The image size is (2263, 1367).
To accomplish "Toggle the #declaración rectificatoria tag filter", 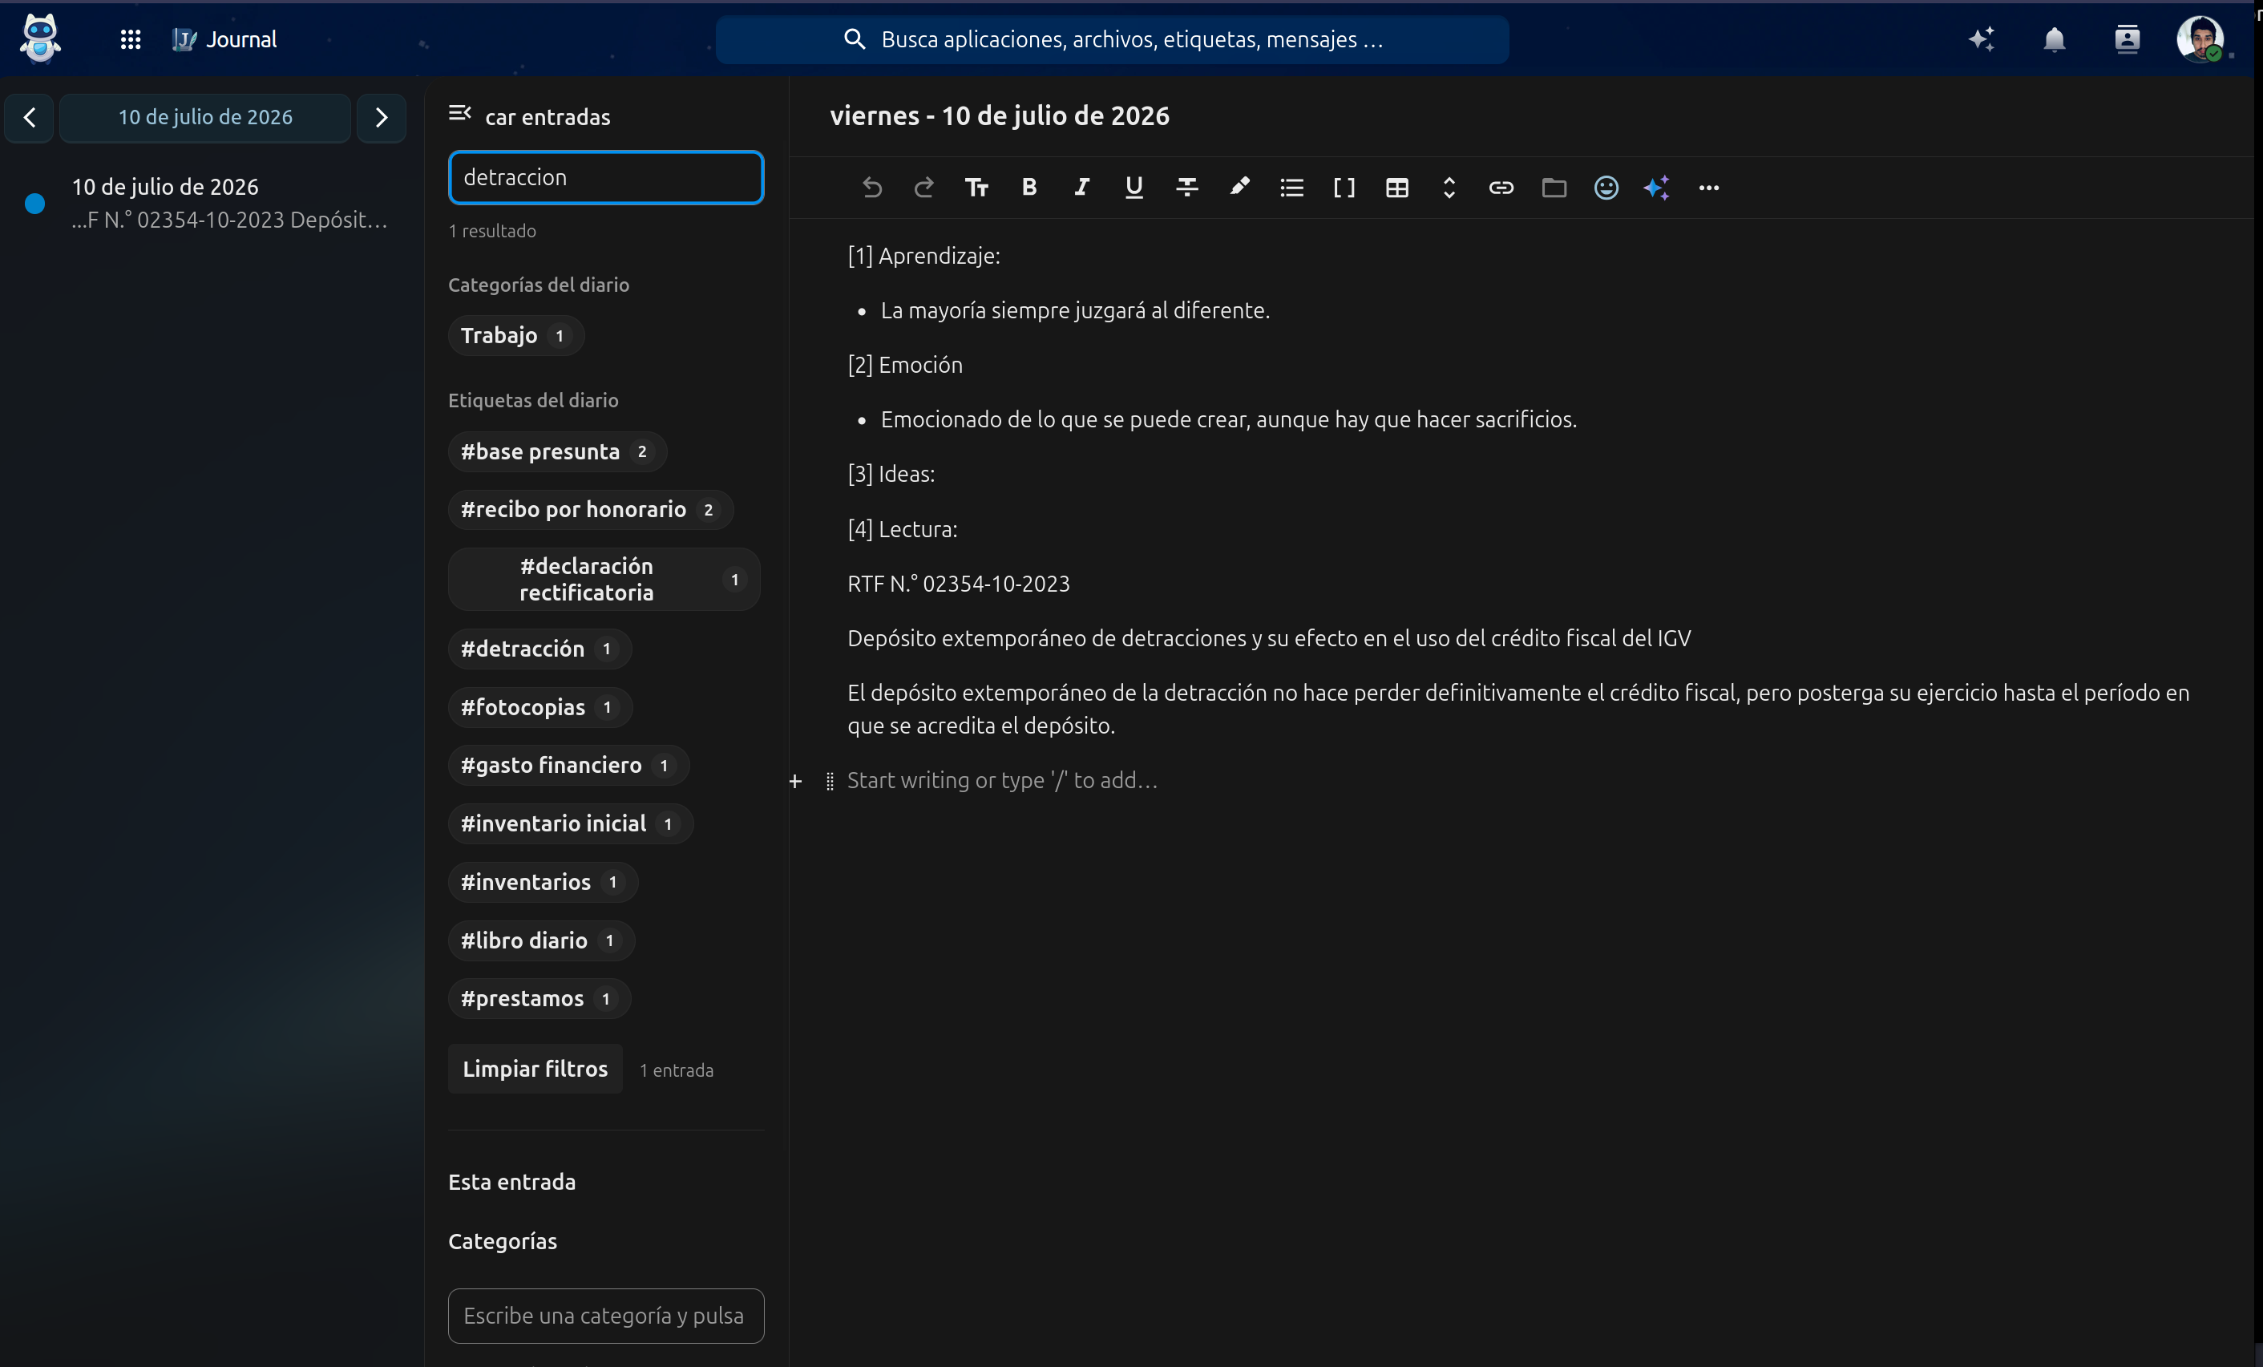I will [x=604, y=580].
